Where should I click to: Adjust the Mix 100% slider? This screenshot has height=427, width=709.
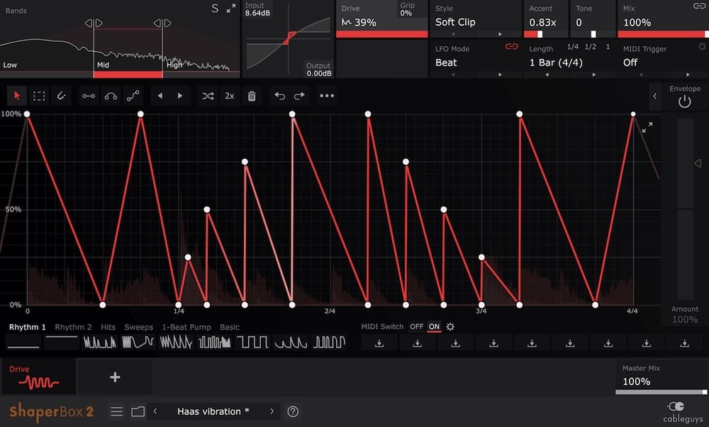coord(663,34)
